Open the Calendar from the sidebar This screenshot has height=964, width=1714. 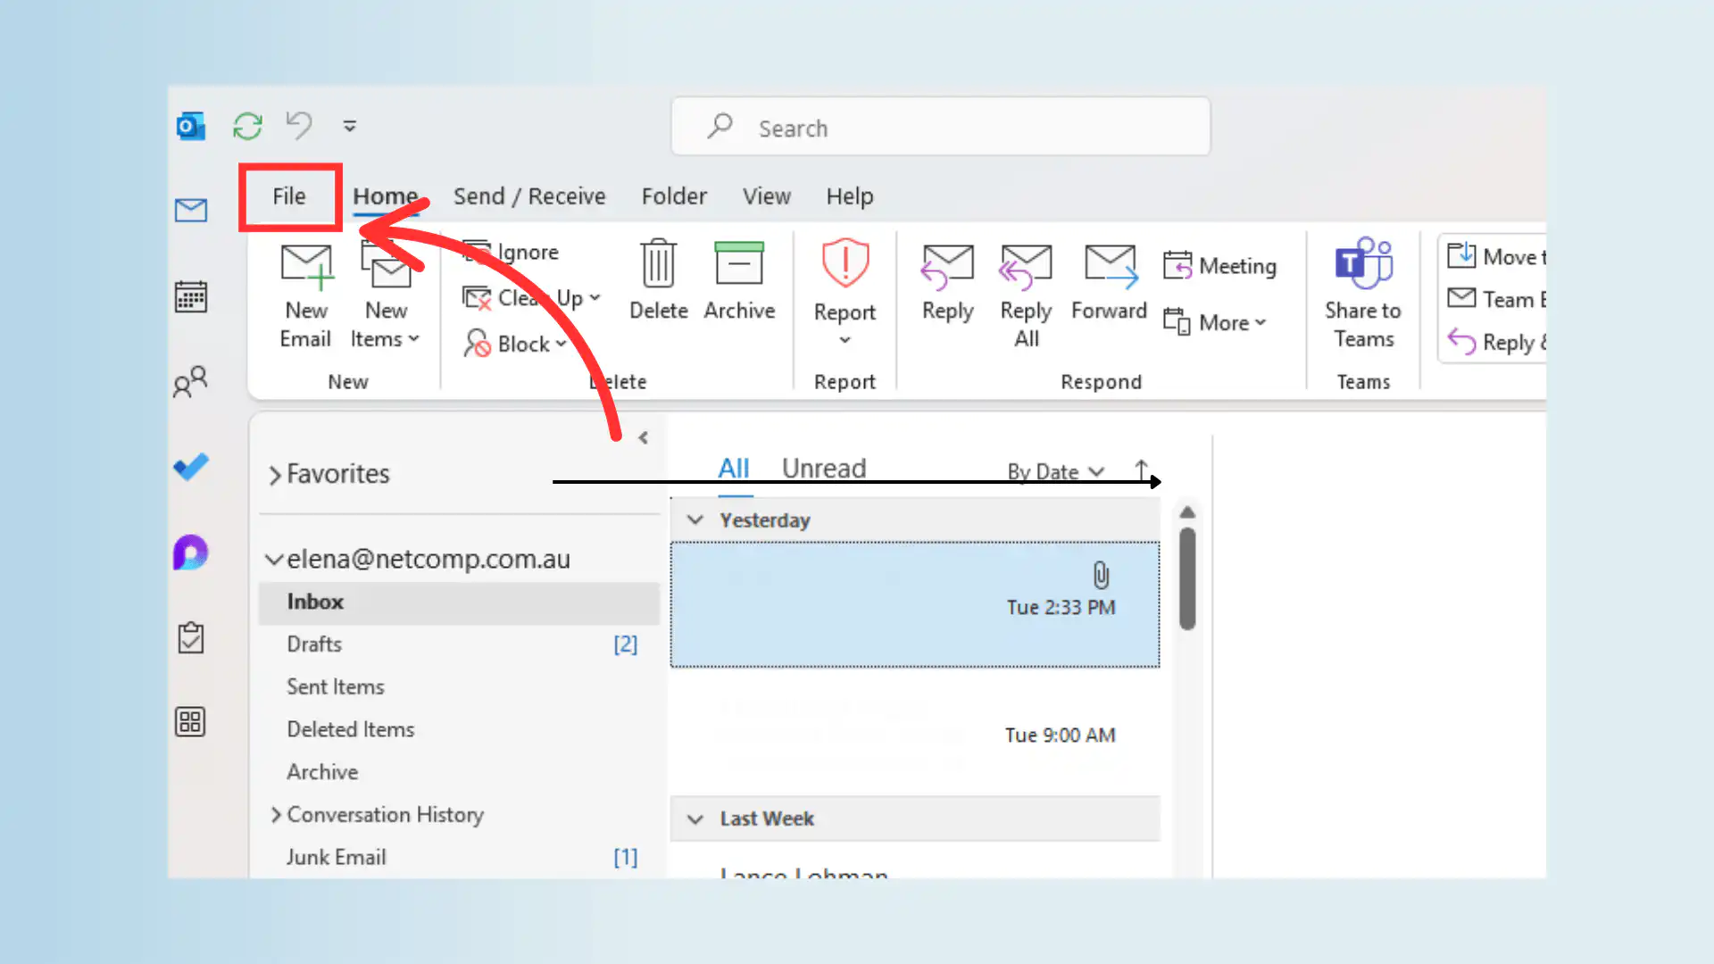(190, 296)
